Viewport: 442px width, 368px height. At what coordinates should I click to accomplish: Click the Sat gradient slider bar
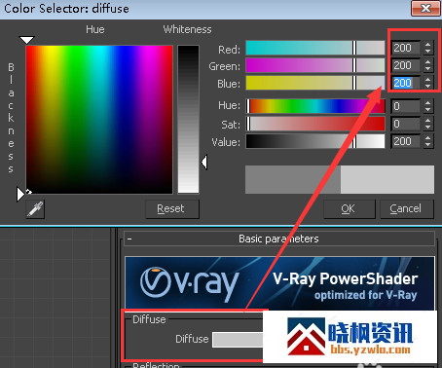[x=315, y=124]
